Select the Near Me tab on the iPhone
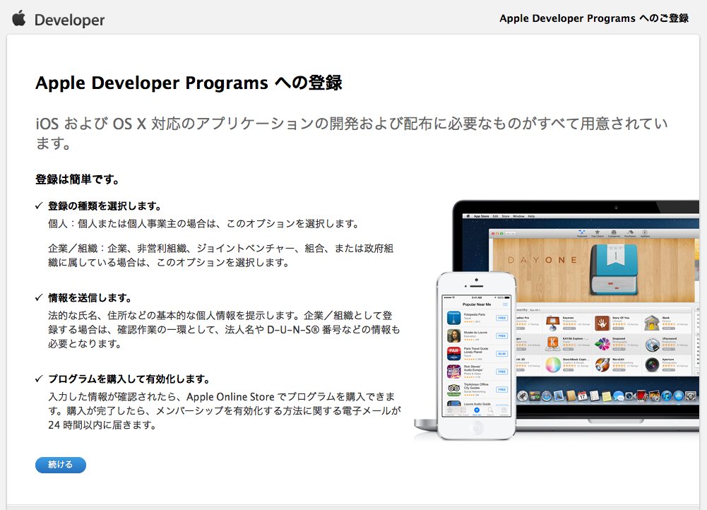The width and height of the screenshot is (707, 510). [x=477, y=410]
